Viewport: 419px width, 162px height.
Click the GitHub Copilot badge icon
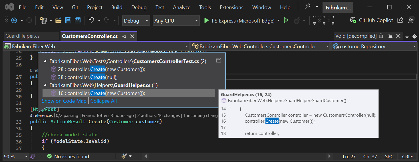click(x=353, y=20)
